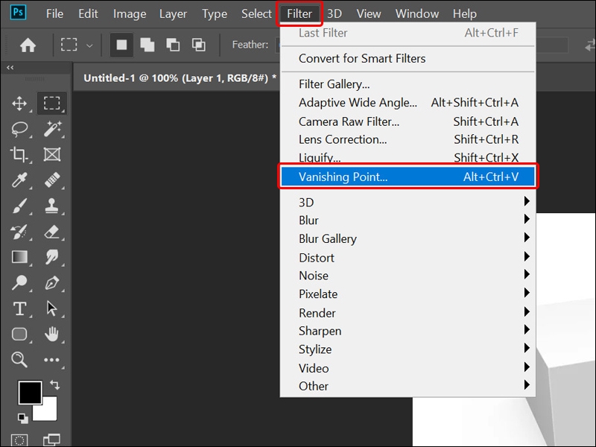Viewport: 596px width, 447px height.
Task: Open the Edit menu
Action: tap(87, 13)
